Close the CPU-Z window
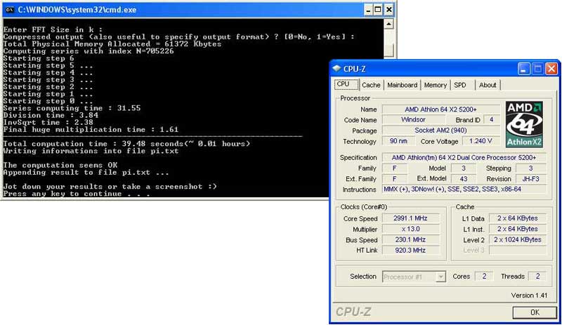 551,69
